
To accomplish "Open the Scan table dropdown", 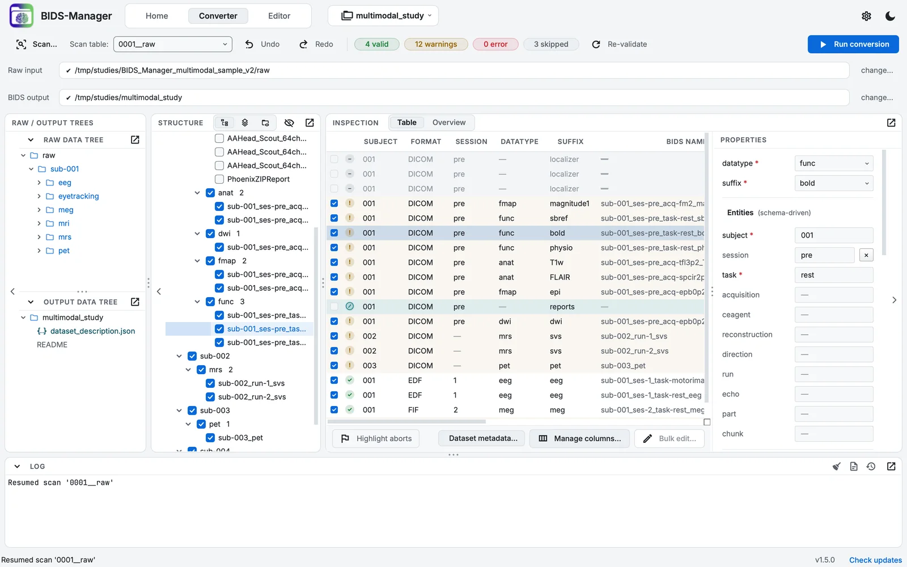I will pyautogui.click(x=173, y=44).
